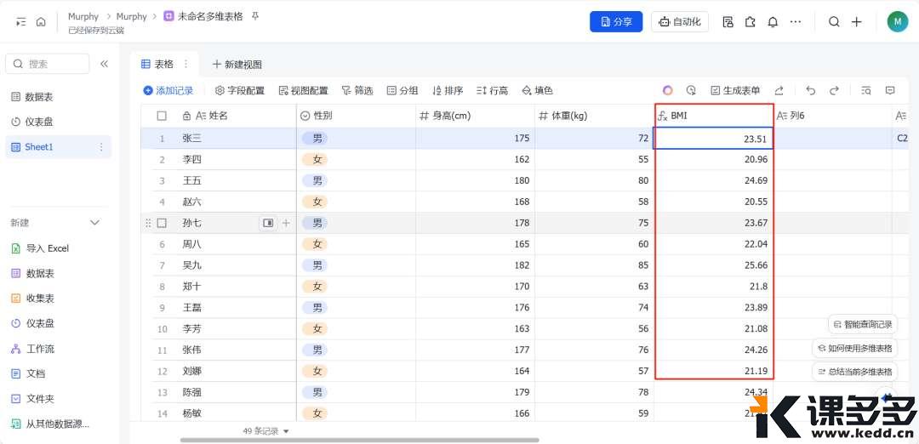Screen dimensions: 919x444
Task: Open the 表格 tab options dots
Action: click(186, 64)
